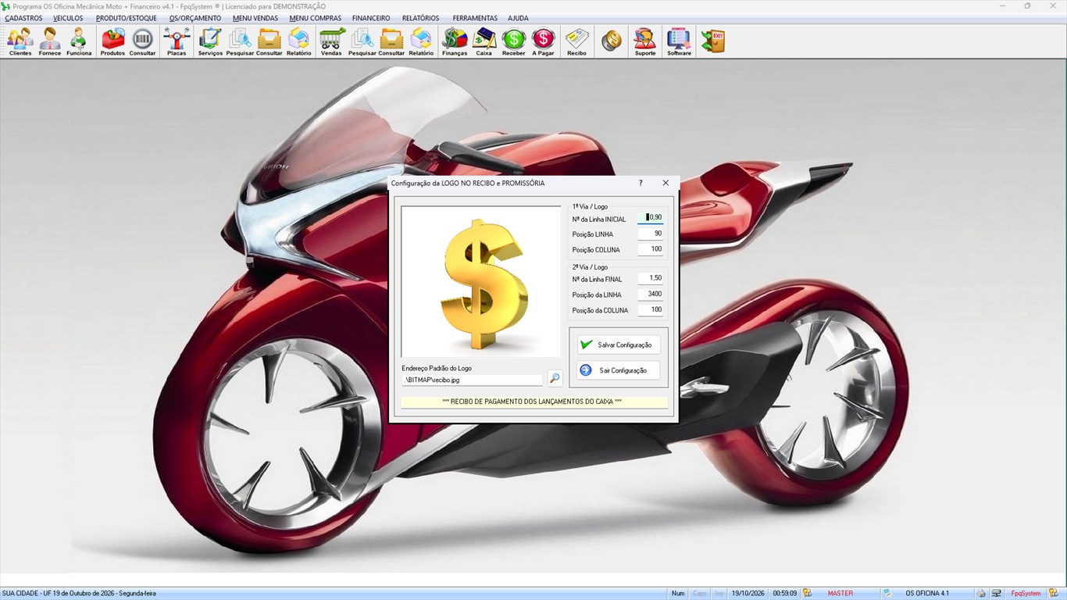Open the Clientes registration icon
Image resolution: width=1067 pixels, height=600 pixels.
point(20,41)
